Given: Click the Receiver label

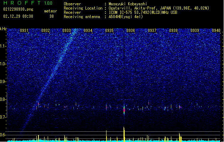Looking at the screenshot, I should [72, 12].
